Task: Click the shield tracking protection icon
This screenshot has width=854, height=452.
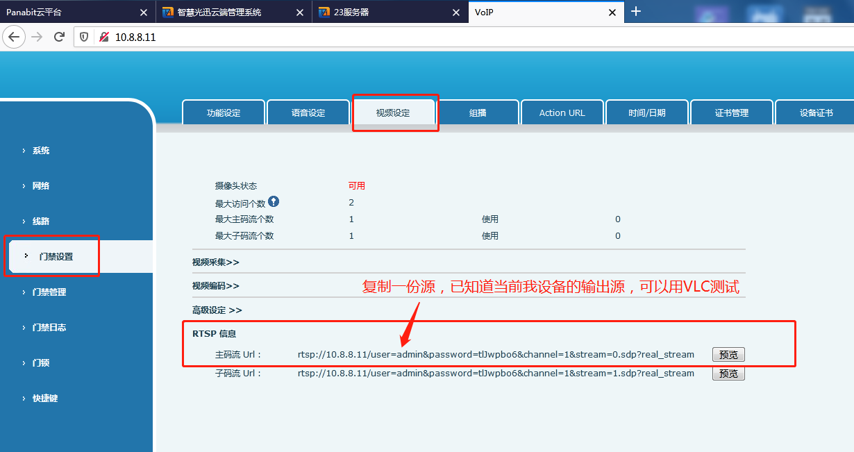Action: (85, 37)
